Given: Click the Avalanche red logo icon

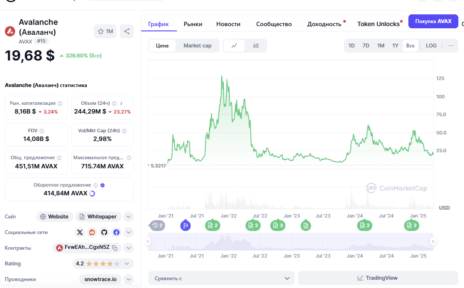Looking at the screenshot, I should (10, 31).
